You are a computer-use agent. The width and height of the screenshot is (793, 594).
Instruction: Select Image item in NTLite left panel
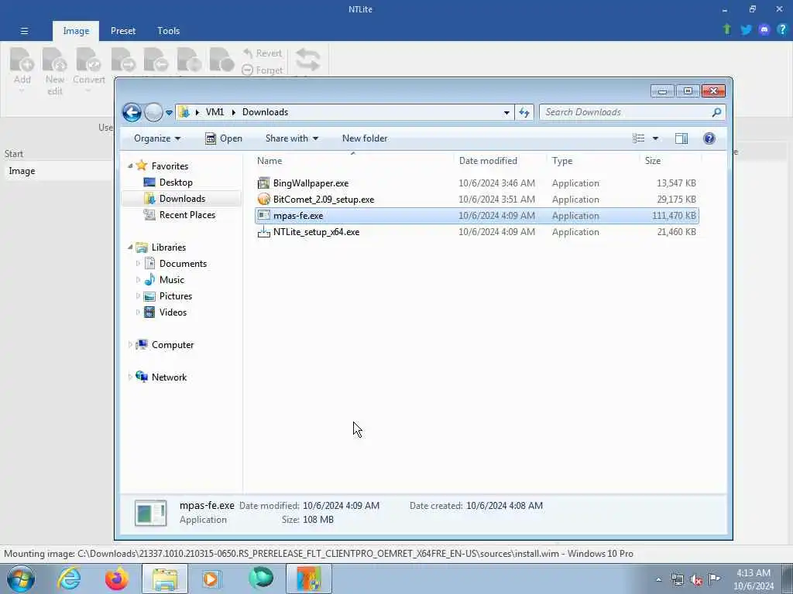coord(57,171)
